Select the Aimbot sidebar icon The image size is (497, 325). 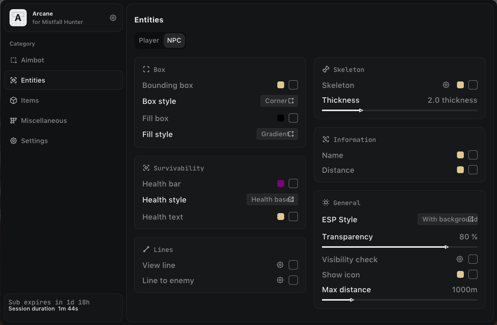coord(14,60)
